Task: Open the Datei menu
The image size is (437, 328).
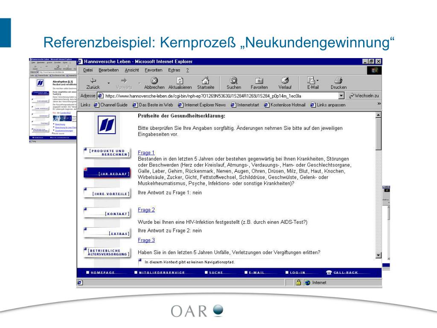Action: (88, 70)
